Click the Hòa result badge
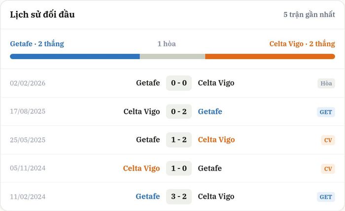The width and height of the screenshot is (345, 211). [326, 83]
